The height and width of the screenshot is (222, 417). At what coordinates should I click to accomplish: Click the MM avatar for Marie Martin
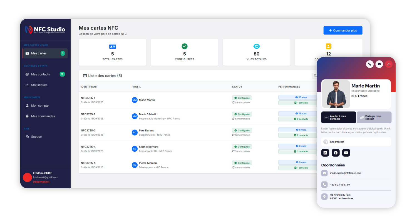click(135, 100)
